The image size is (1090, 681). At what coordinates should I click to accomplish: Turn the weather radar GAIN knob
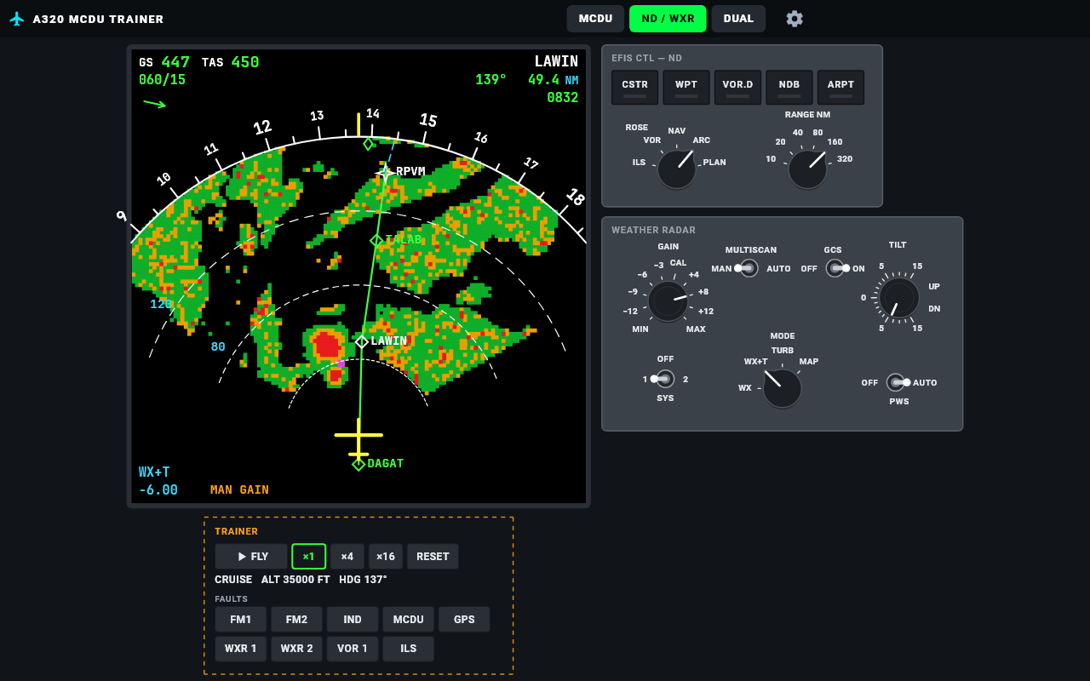(x=668, y=301)
